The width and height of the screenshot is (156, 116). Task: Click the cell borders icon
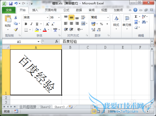[26, 30]
